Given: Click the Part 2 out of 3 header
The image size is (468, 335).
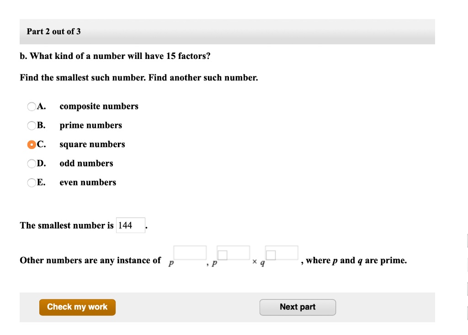Looking at the screenshot, I should click(x=53, y=32).
